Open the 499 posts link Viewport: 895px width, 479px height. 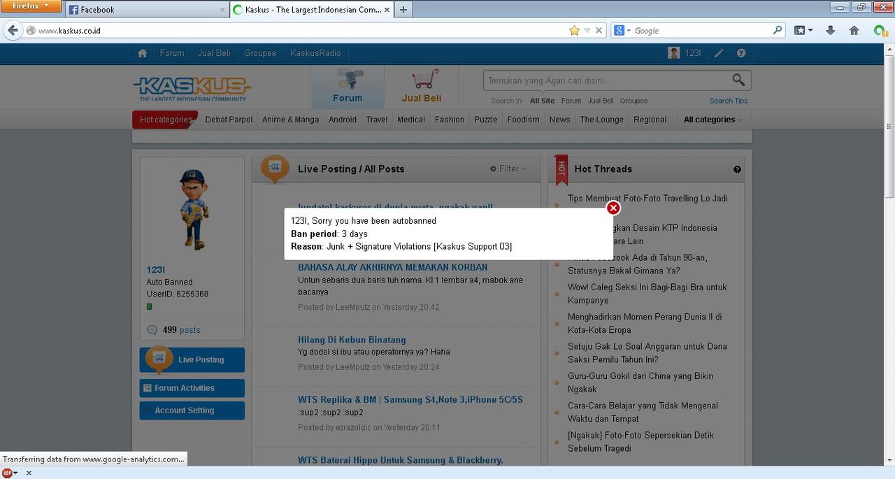click(x=181, y=330)
